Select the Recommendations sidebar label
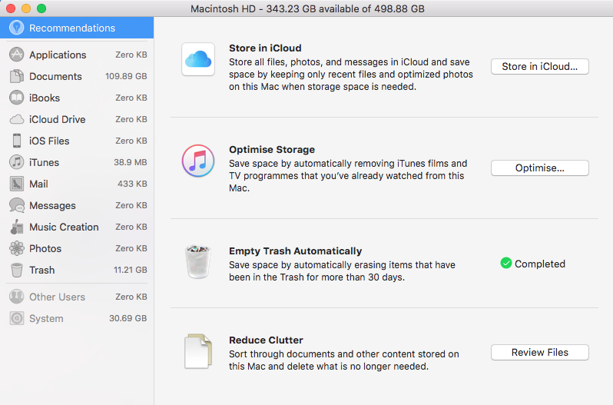The image size is (613, 405). pyautogui.click(x=72, y=28)
